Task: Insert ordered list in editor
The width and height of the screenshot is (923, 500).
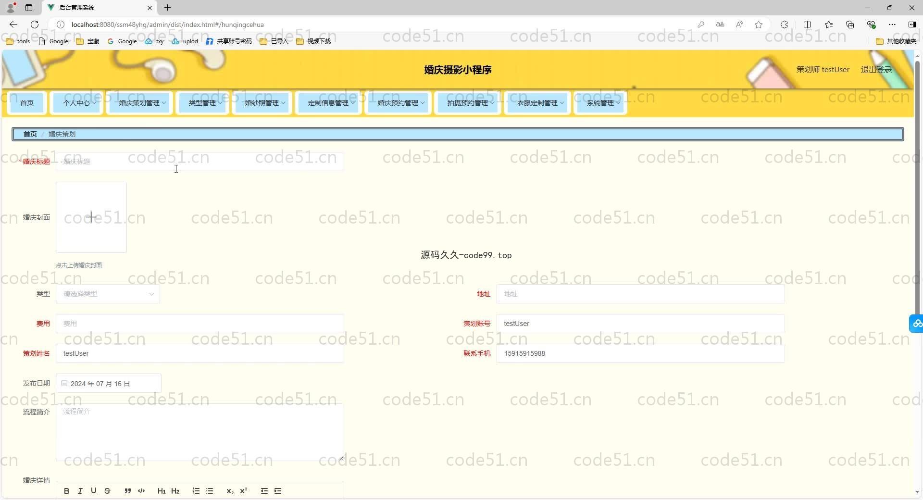Action: [x=196, y=491]
